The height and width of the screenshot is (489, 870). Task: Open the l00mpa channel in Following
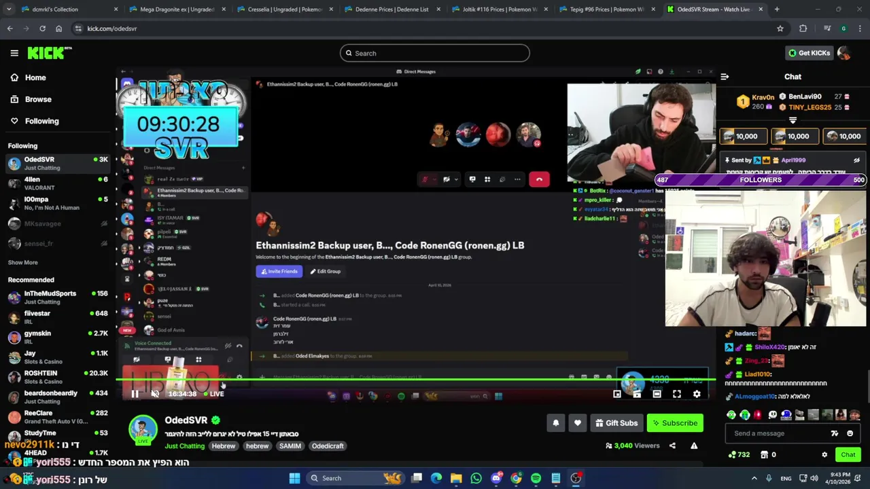pyautogui.click(x=58, y=203)
